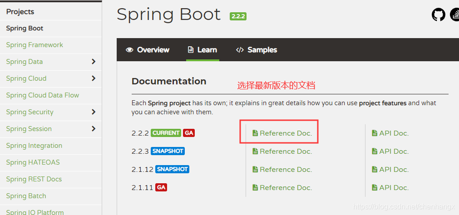
Task: Open Reference Doc. for version 2.1.11
Action: (x=282, y=187)
